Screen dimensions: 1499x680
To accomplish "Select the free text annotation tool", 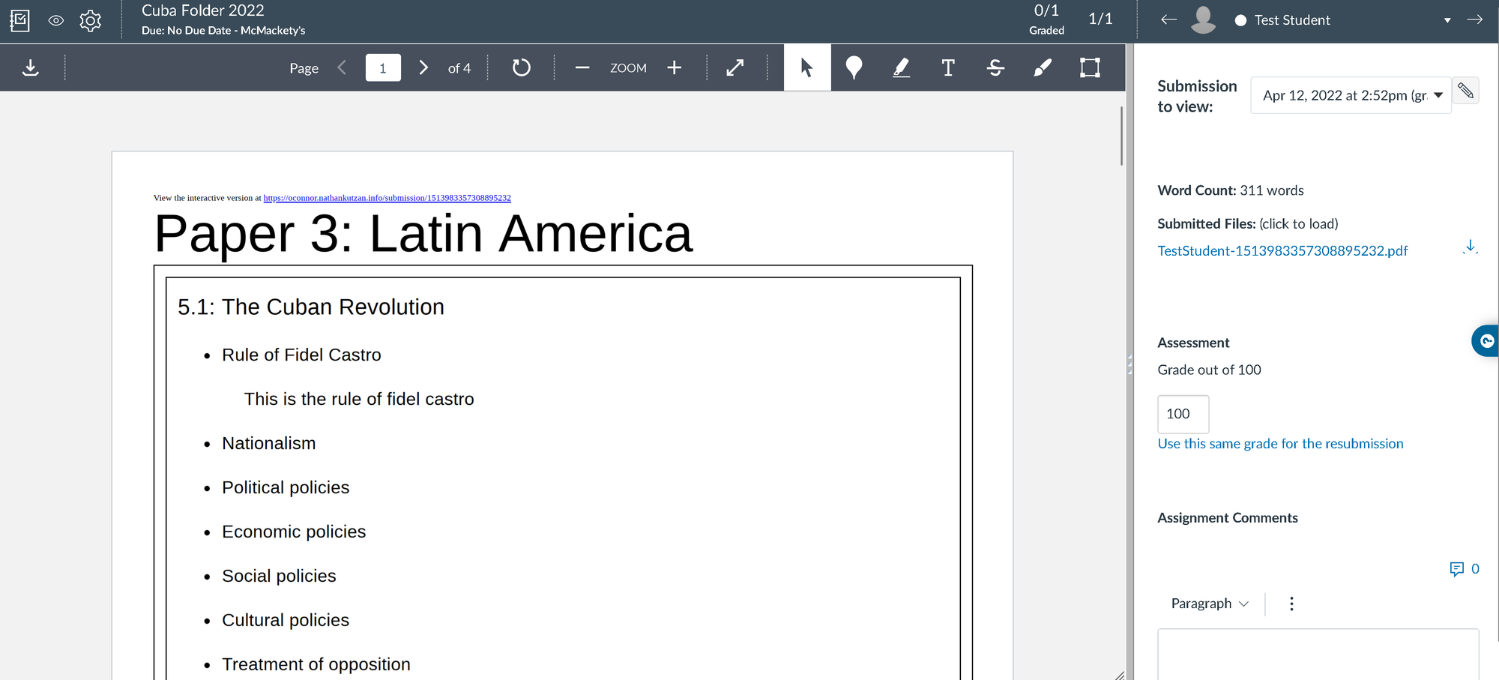I will click(x=948, y=68).
